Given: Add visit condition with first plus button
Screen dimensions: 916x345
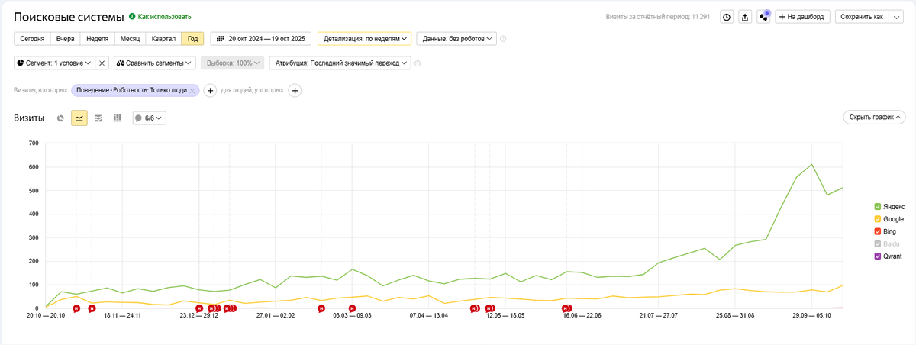Looking at the screenshot, I should click(211, 91).
